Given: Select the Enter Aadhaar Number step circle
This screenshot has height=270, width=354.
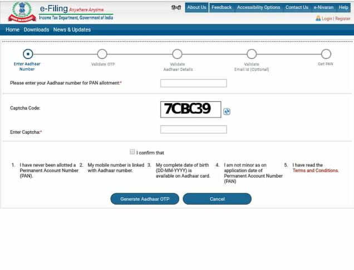Looking at the screenshot, I should [27, 54].
